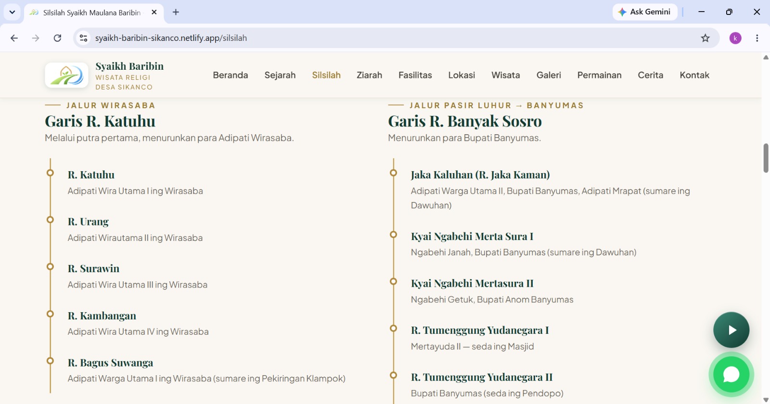The width and height of the screenshot is (770, 404).
Task: Open the WhatsApp chat bubble button
Action: (731, 374)
